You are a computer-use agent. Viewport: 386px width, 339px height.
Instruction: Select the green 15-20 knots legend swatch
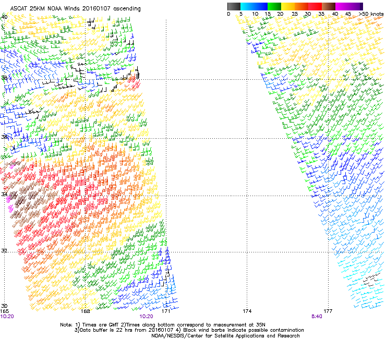[x=274, y=6]
